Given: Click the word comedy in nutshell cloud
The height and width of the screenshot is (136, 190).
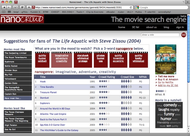Looking at the screenshot, I should [x=170, y=105].
